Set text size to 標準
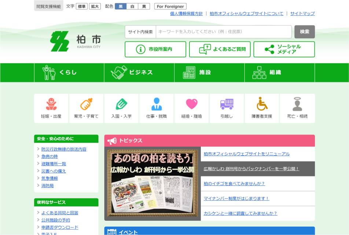This screenshot has height=235, width=349. pos(82,6)
